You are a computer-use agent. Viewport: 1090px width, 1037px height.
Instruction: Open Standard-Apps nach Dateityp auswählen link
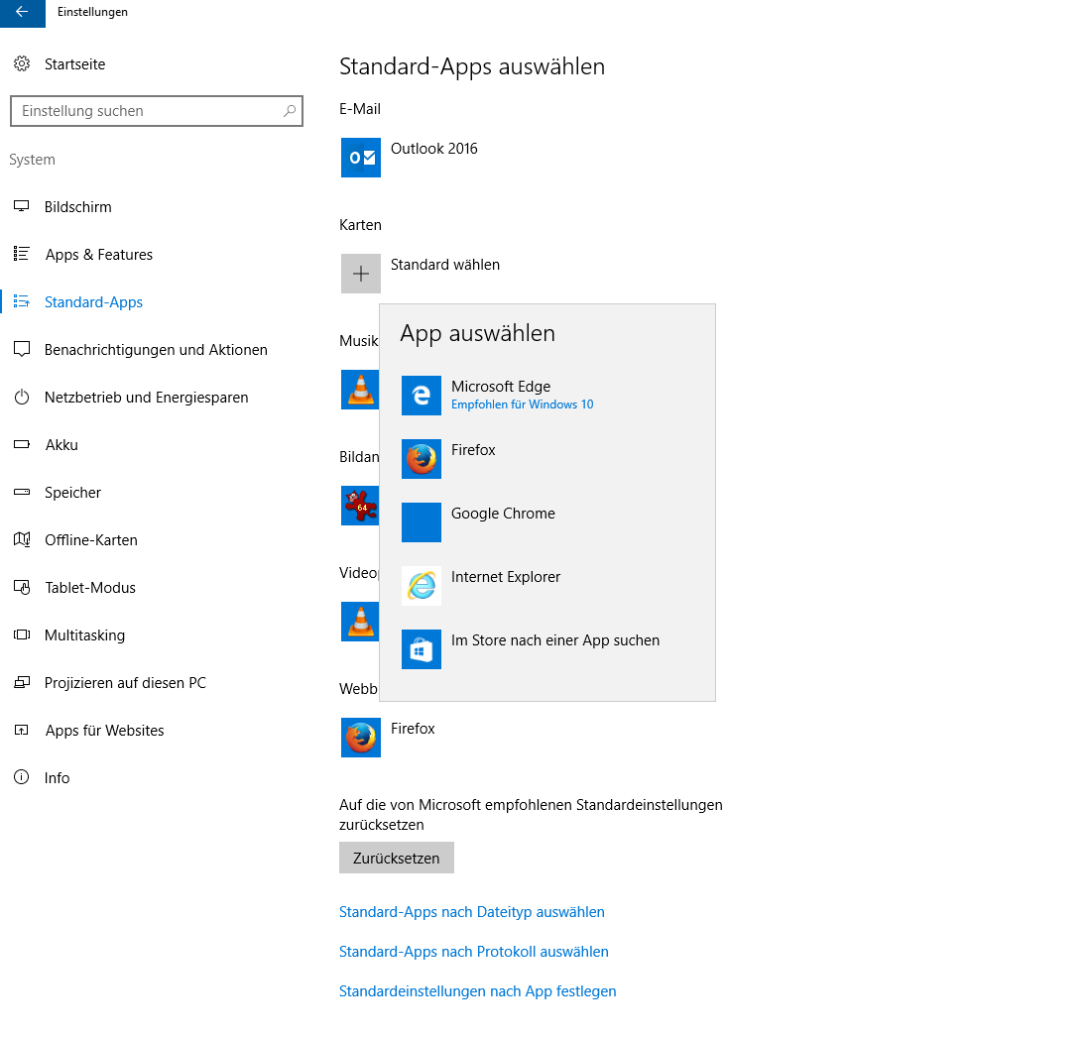click(471, 912)
